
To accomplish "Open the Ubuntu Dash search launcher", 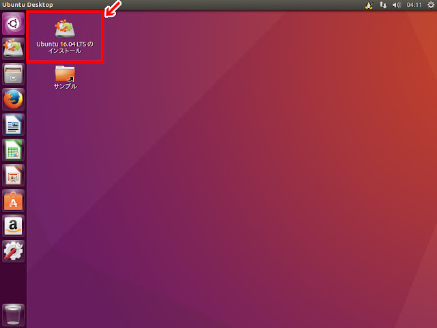I will click(13, 23).
